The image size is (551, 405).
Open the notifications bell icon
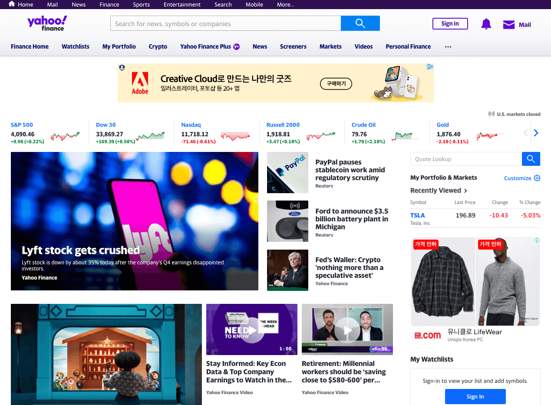click(486, 24)
